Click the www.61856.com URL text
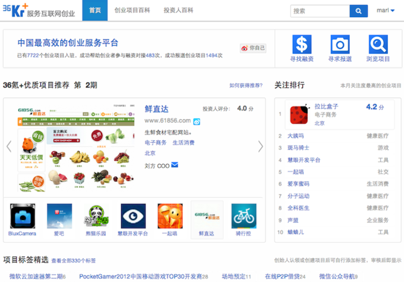 tap(168, 121)
